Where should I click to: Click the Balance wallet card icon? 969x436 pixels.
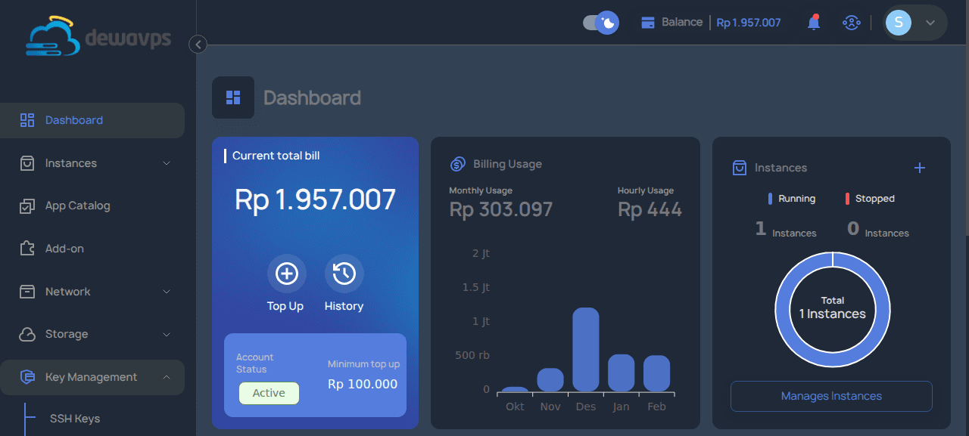tap(648, 23)
